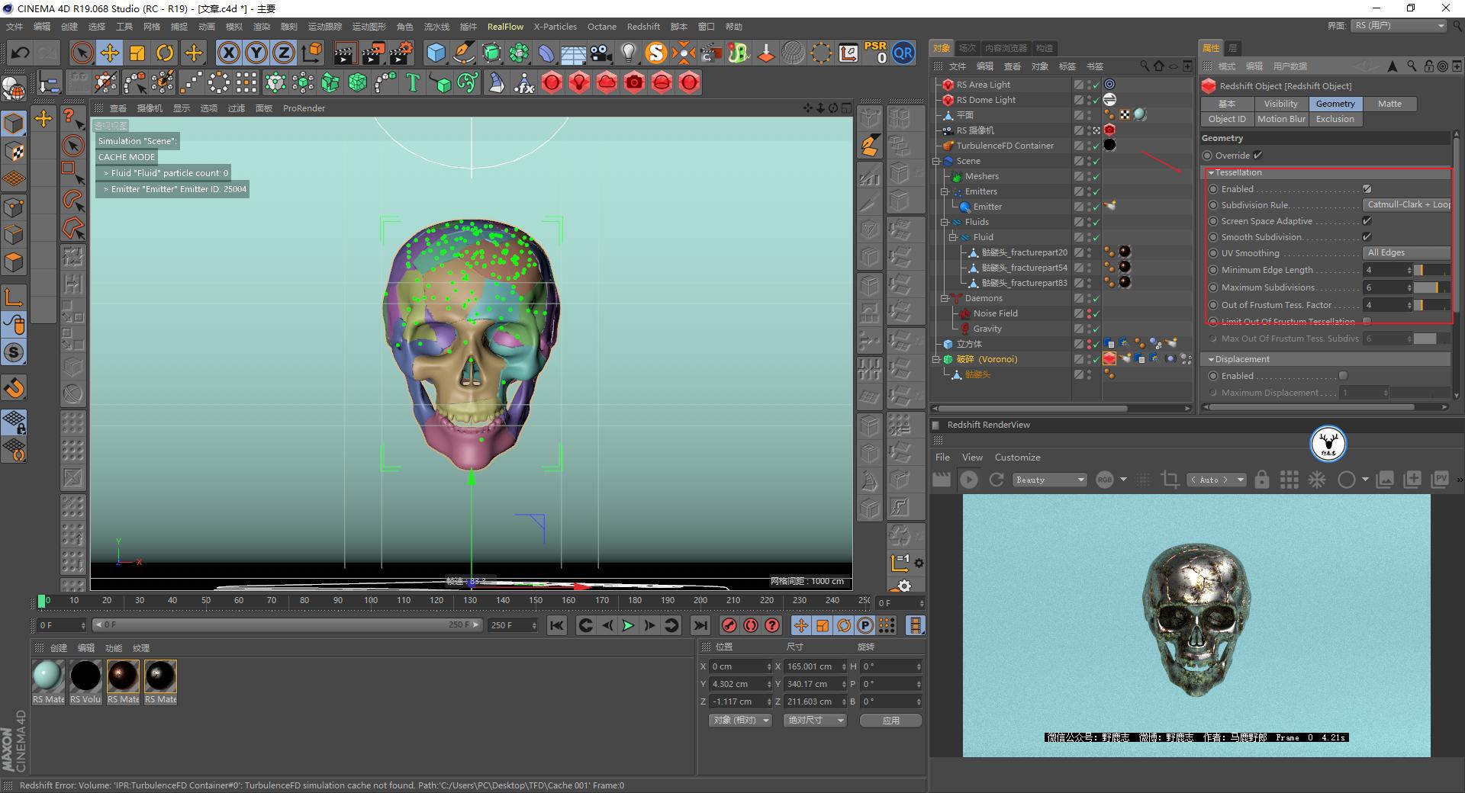Toggle the Screen Space Adaptive checkbox
Viewport: 1465px width, 793px height.
click(1367, 221)
